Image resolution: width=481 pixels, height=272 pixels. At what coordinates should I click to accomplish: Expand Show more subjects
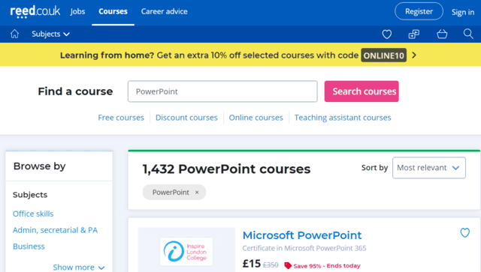click(x=78, y=267)
